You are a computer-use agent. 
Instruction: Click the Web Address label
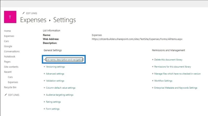pos(51,39)
